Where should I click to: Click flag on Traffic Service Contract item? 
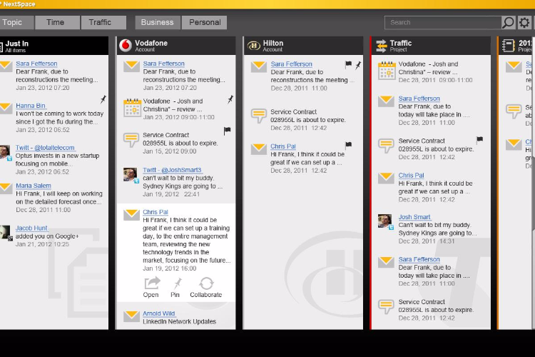480,139
